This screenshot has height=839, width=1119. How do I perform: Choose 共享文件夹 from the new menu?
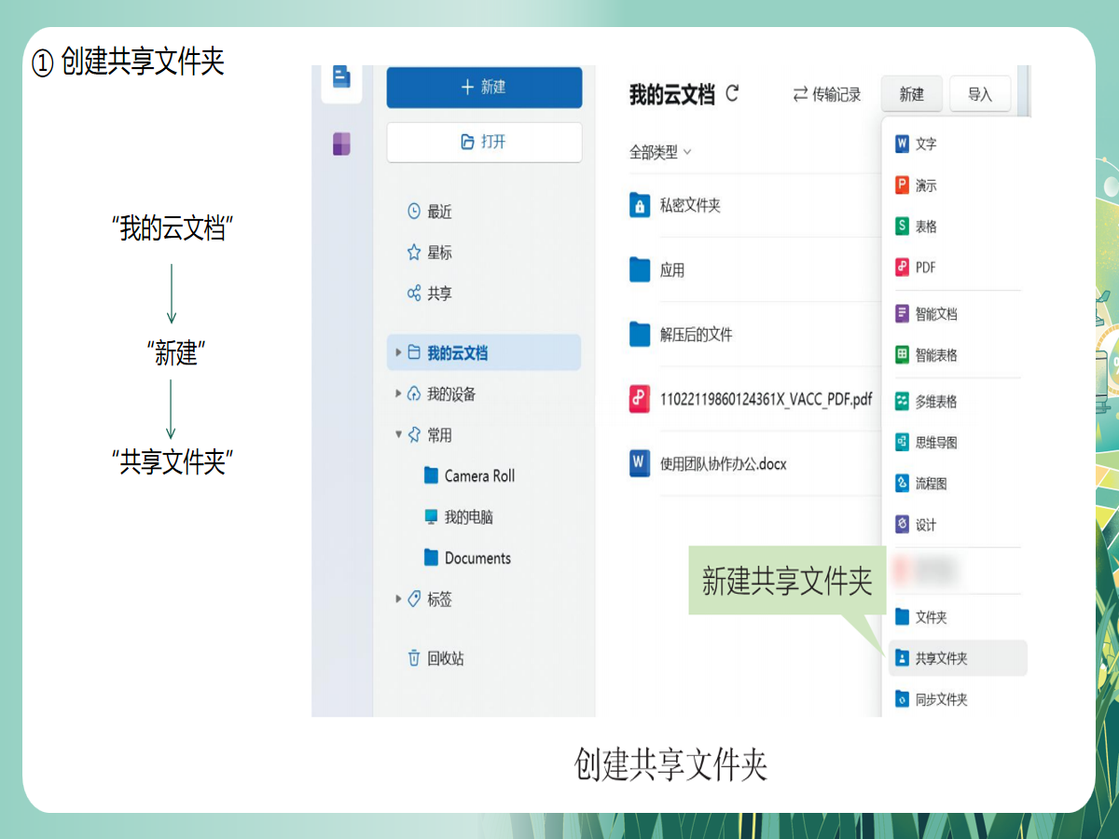(x=941, y=658)
